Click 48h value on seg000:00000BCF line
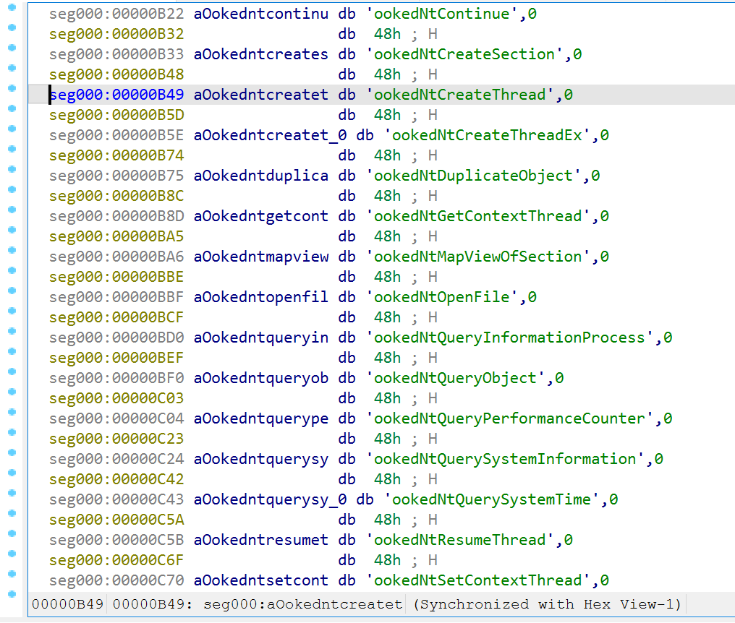 [387, 317]
